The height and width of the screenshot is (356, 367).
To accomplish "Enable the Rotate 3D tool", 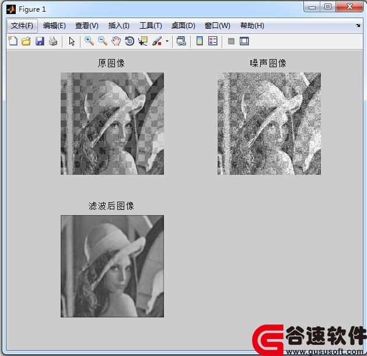I will pos(130,41).
